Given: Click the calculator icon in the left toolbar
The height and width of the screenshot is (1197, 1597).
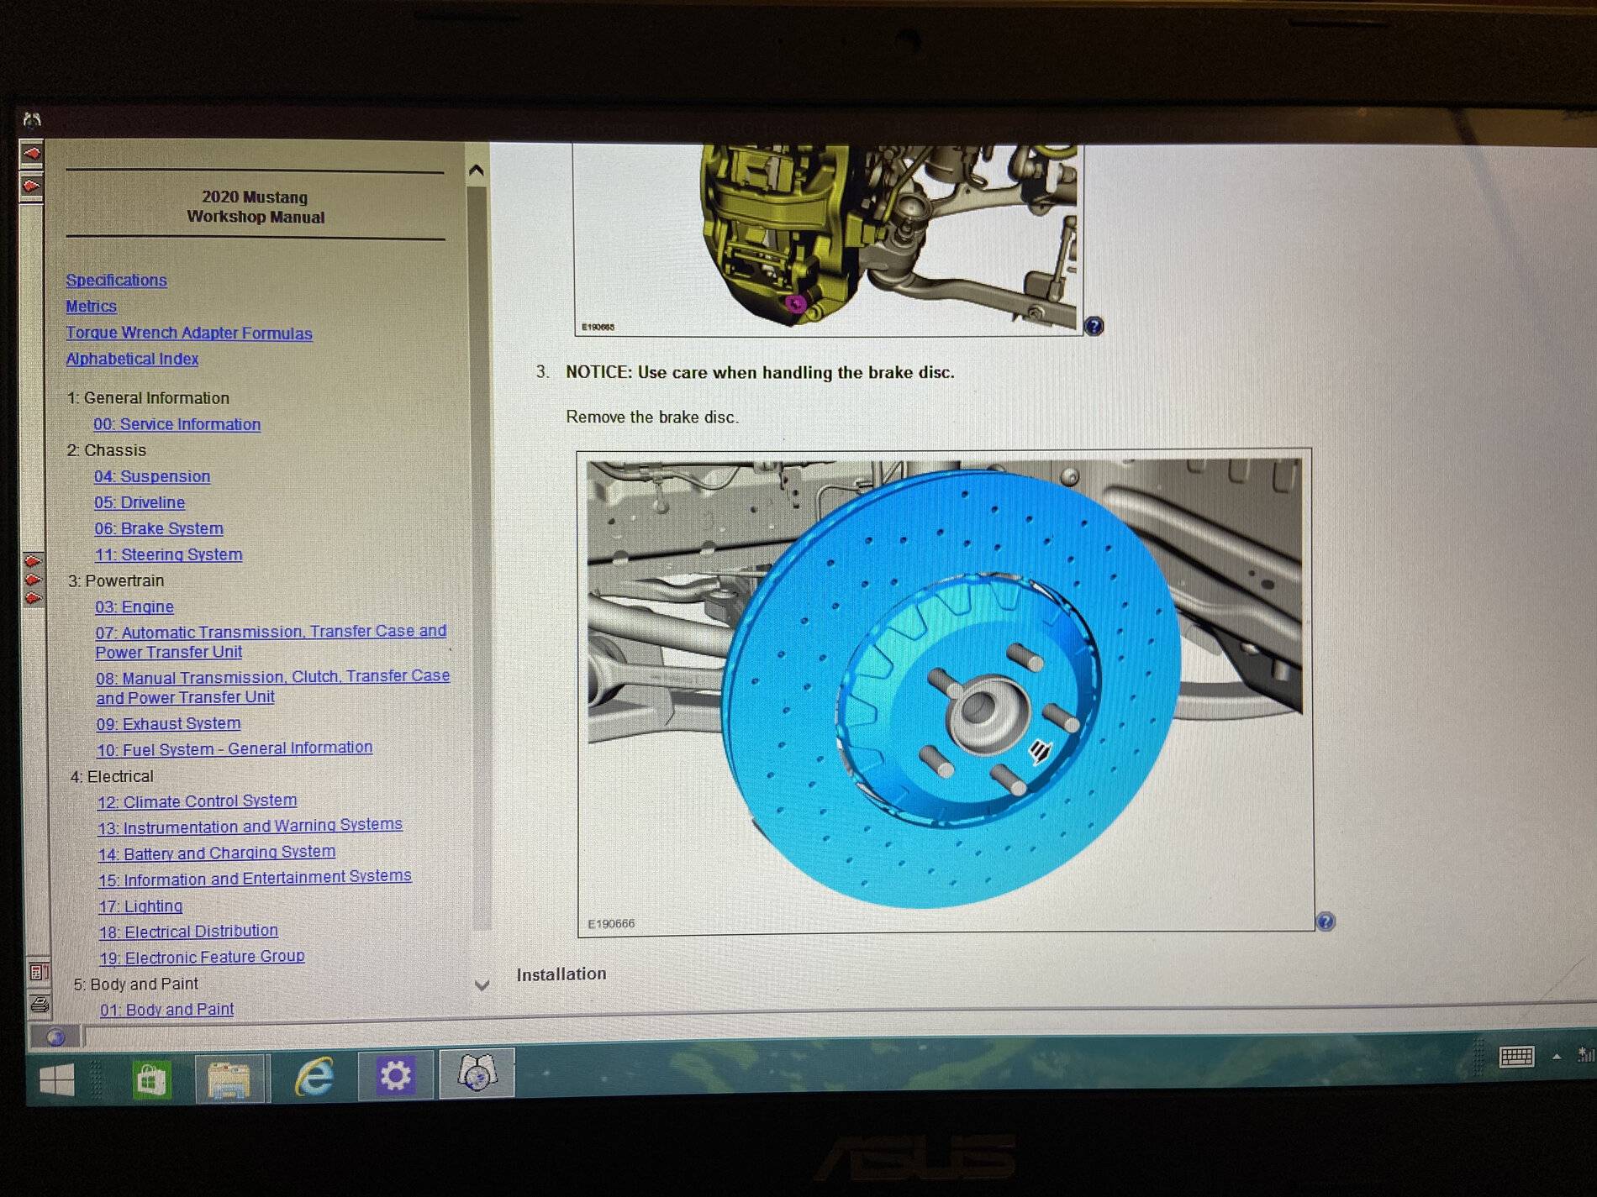Looking at the screenshot, I should pyautogui.click(x=38, y=972).
